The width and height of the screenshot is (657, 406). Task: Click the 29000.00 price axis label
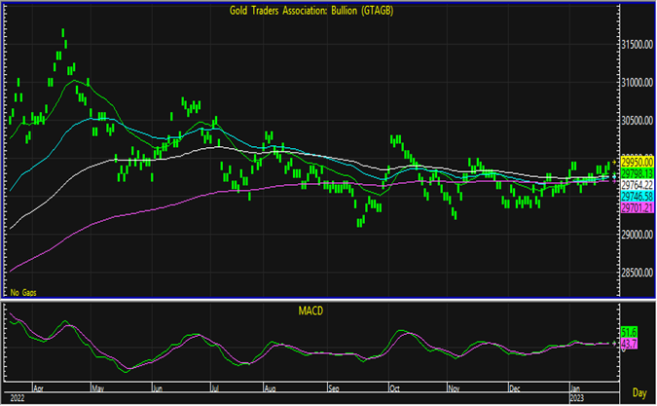point(636,236)
